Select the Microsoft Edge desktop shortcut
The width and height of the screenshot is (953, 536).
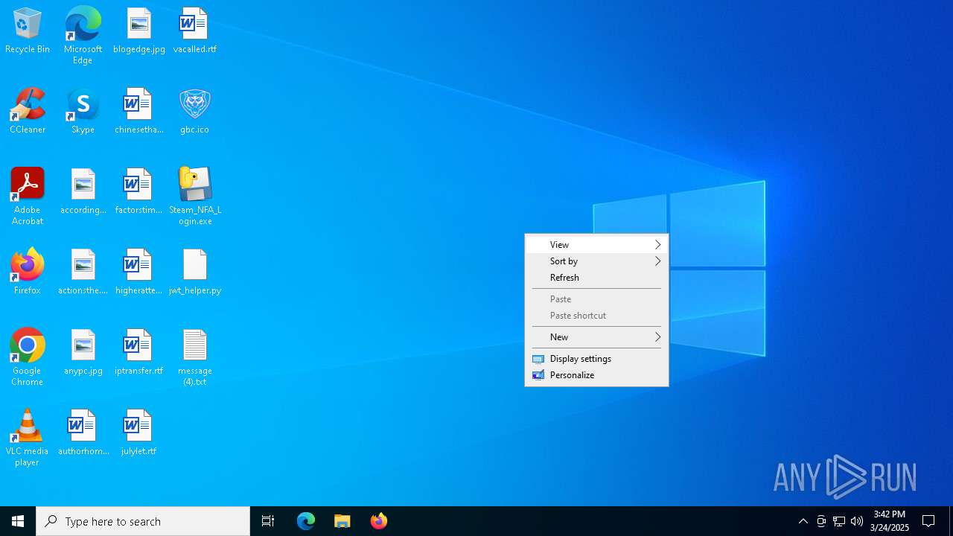point(83,36)
